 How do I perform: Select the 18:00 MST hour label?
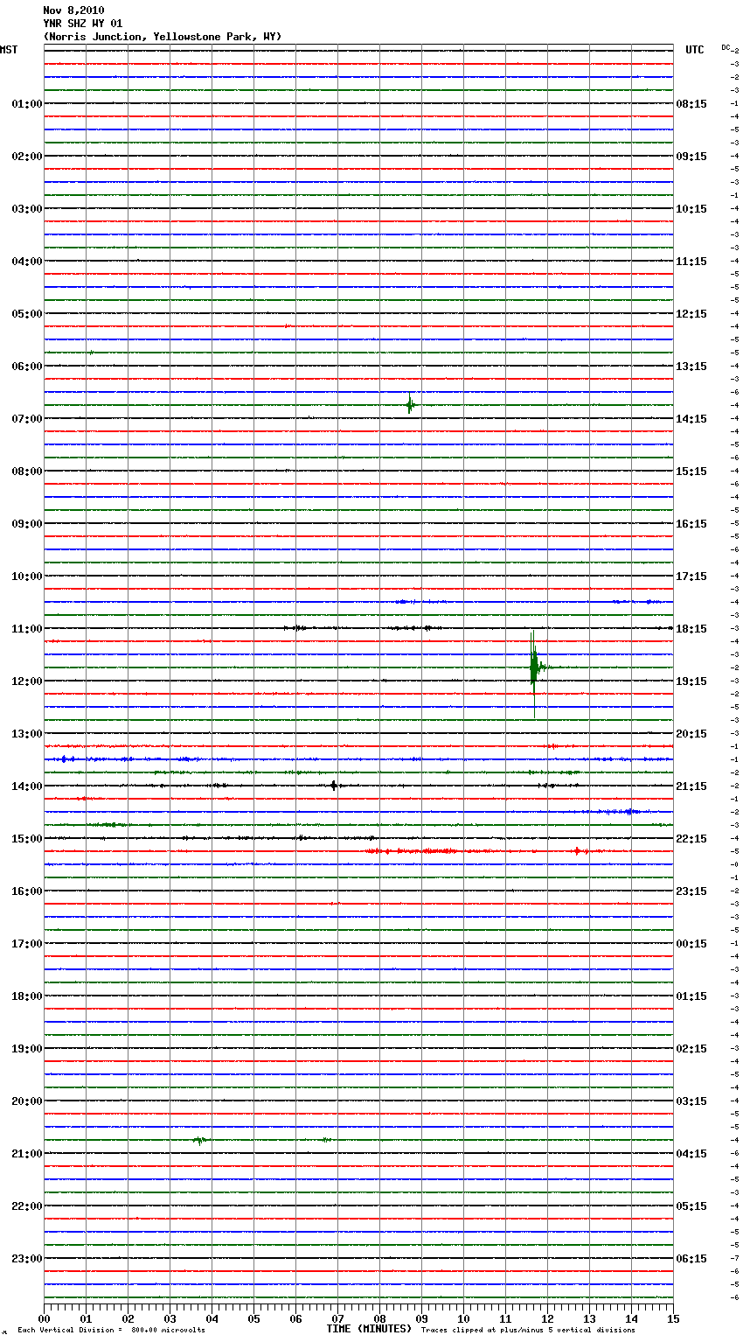[27, 996]
